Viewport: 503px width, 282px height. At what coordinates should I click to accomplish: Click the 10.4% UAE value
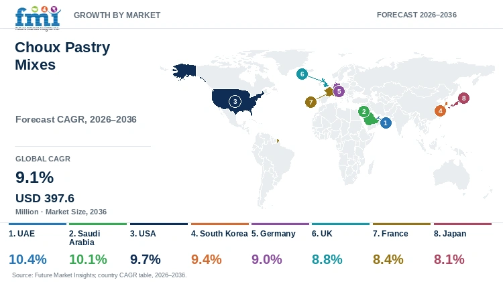point(27,259)
